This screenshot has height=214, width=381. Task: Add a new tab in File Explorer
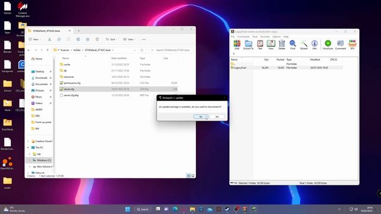(x=79, y=31)
